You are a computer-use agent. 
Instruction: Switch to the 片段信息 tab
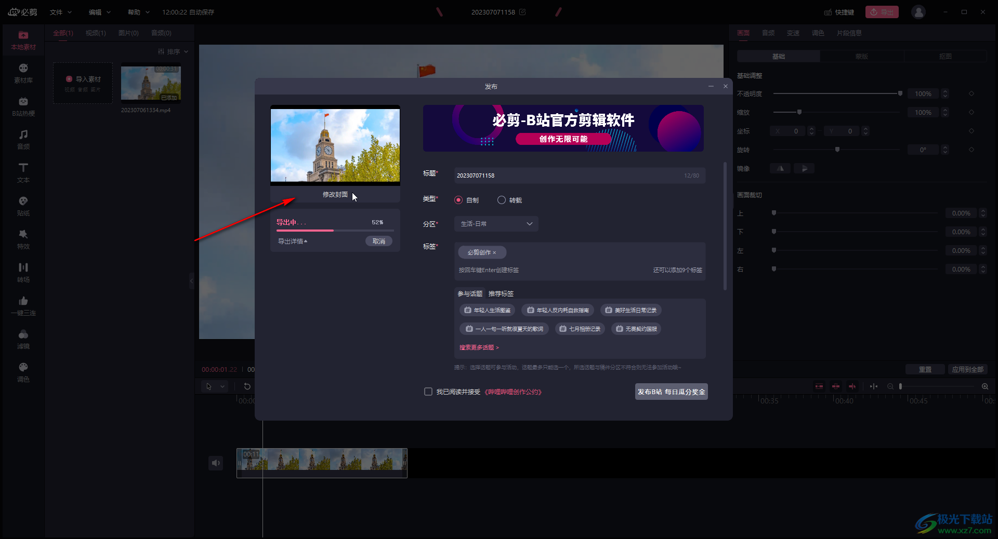coord(849,33)
